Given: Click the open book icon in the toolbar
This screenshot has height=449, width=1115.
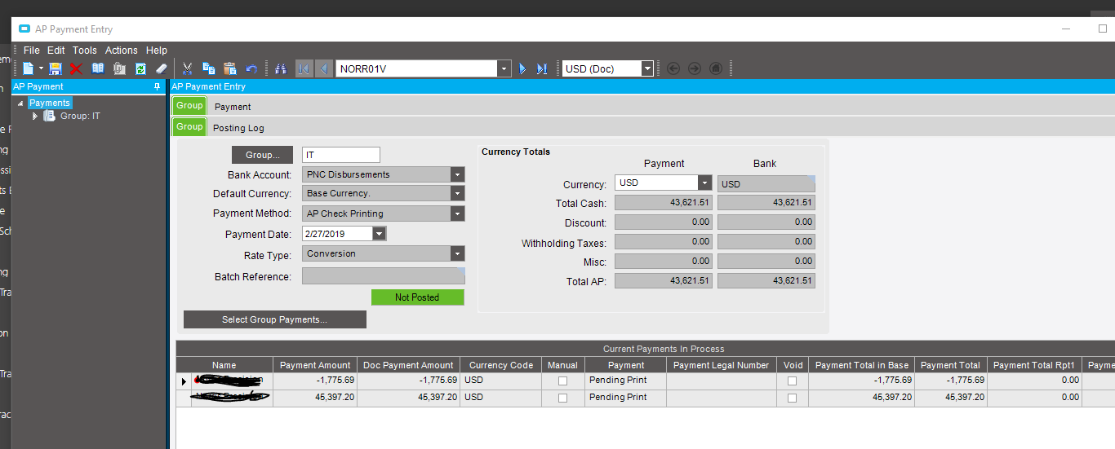Looking at the screenshot, I should click(x=98, y=69).
